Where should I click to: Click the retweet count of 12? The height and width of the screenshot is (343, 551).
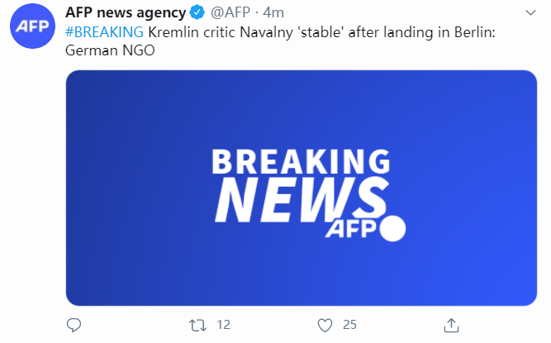tap(223, 324)
